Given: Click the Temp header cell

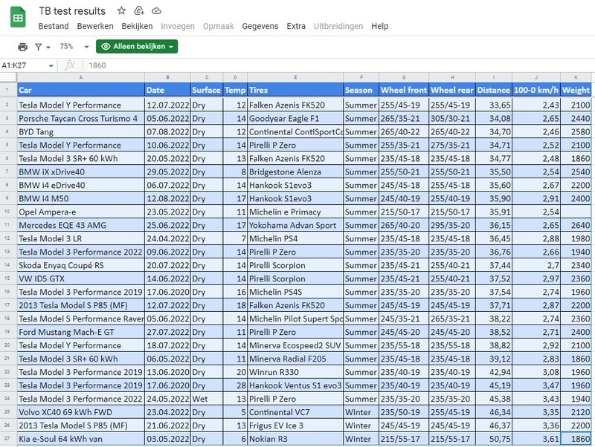Looking at the screenshot, I should [235, 90].
